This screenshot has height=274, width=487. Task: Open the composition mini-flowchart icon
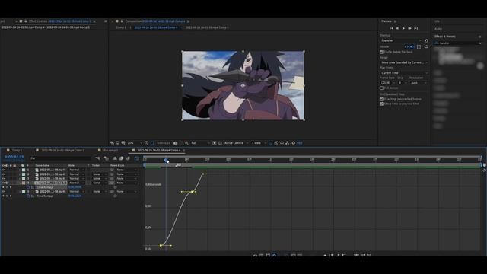pyautogui.click(x=98, y=158)
